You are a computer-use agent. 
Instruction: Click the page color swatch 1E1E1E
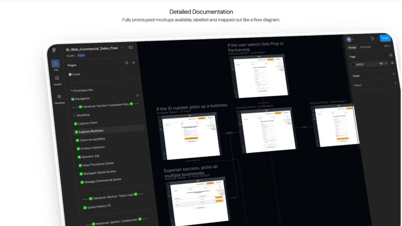353,65
